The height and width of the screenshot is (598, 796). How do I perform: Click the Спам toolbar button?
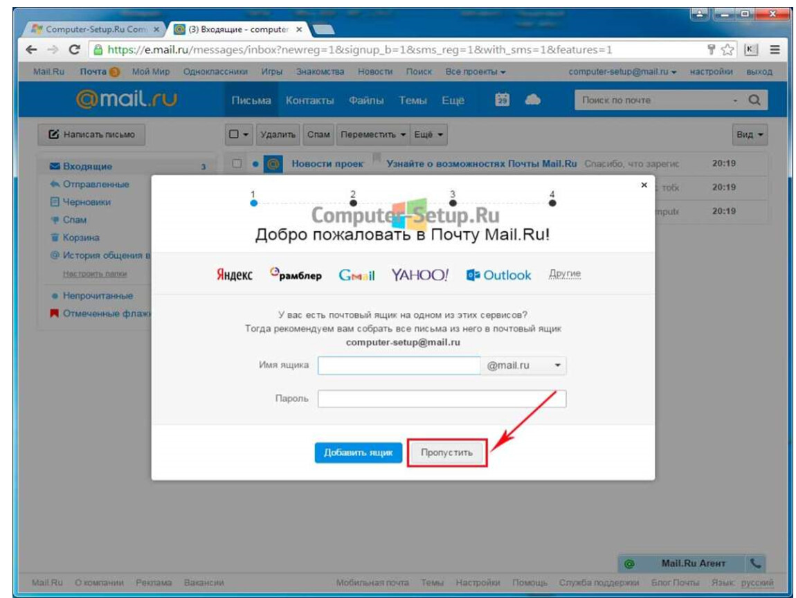318,134
